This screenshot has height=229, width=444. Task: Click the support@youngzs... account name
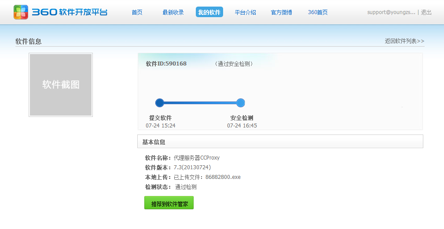point(391,12)
